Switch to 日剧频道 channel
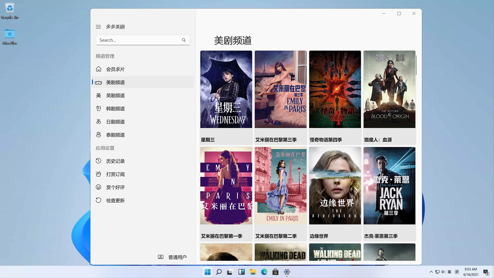This screenshot has width=494, height=278. click(115, 122)
